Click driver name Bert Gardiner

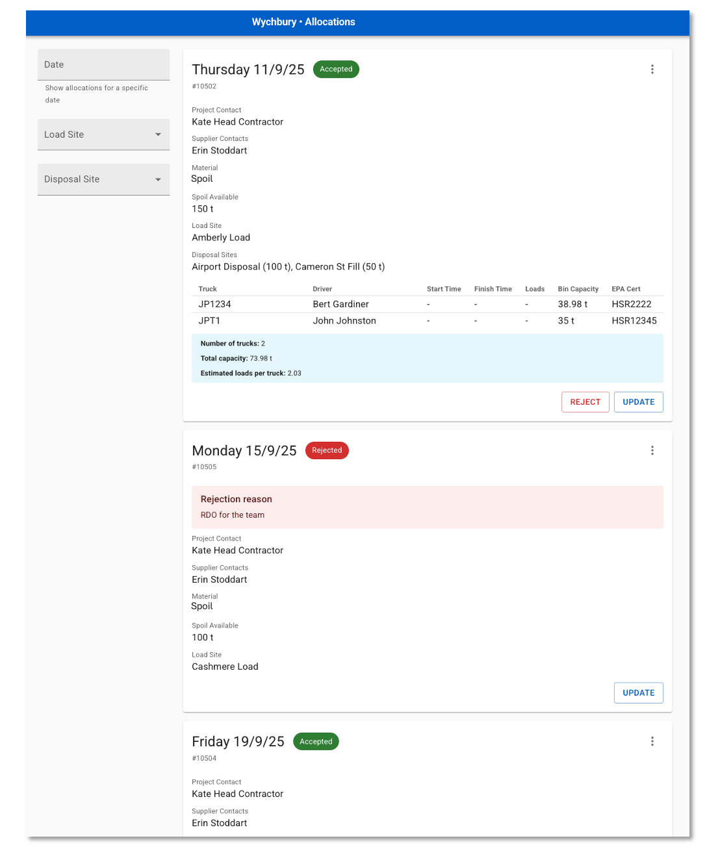(341, 305)
